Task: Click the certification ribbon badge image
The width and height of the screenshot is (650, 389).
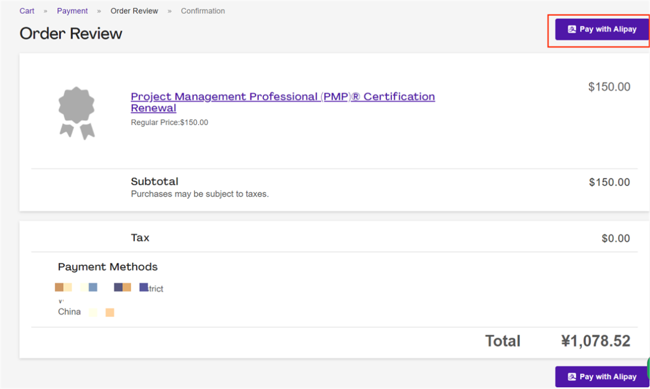Action: pyautogui.click(x=76, y=113)
